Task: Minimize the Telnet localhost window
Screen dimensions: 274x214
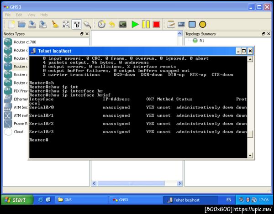Action: [238, 51]
